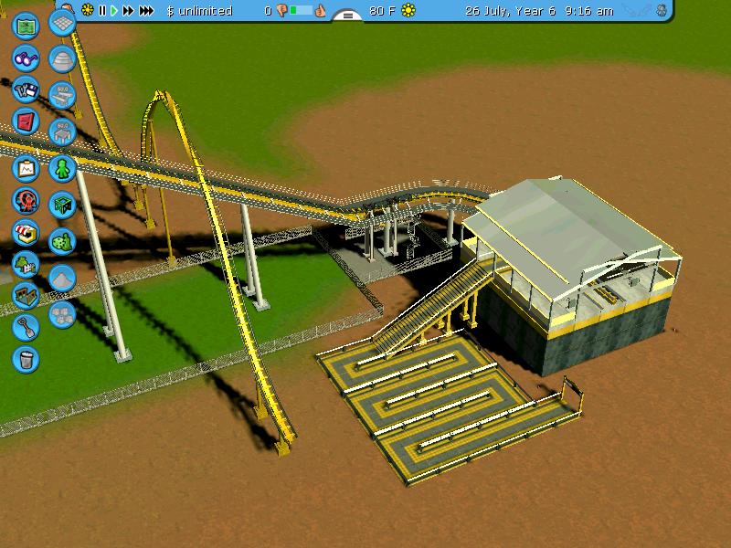Click the '$ unlimited' money display

[199, 11]
